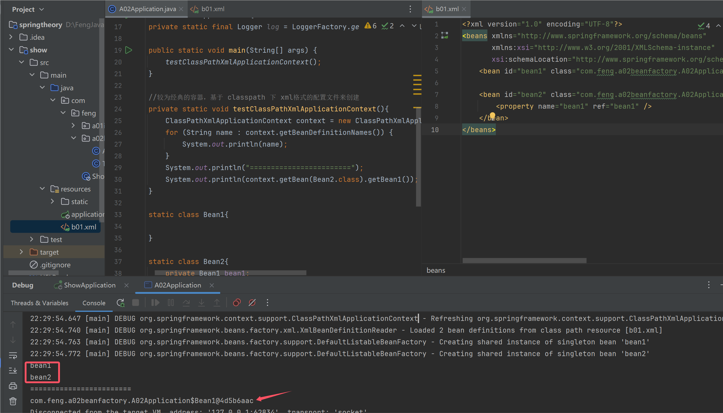Expand the a01 package folder

[x=74, y=126]
